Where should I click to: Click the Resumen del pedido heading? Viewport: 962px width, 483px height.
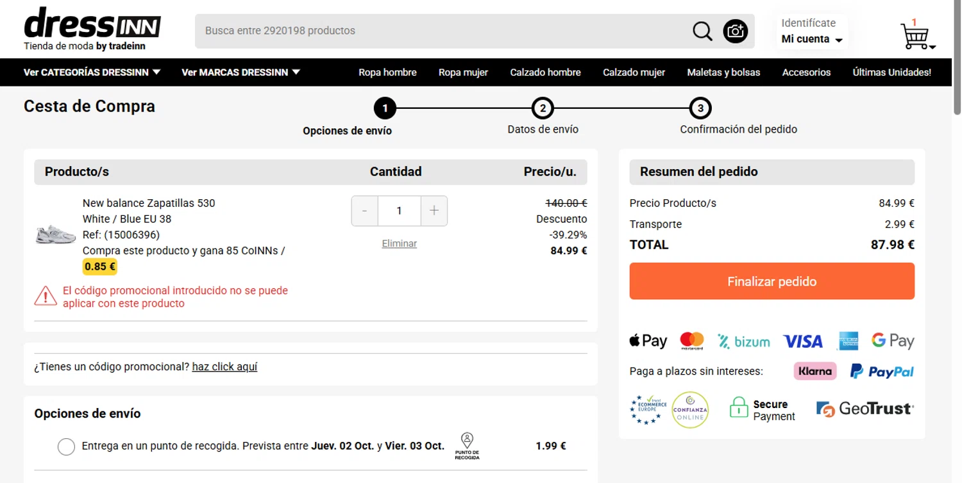[699, 172]
